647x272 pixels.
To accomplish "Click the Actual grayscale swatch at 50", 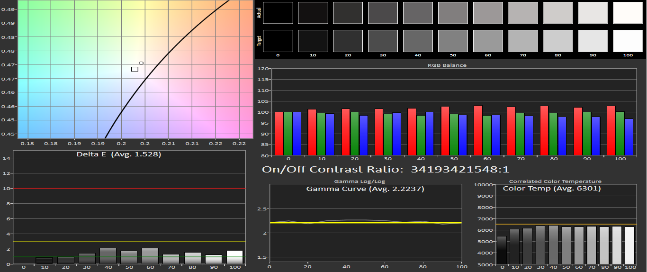I will tap(453, 13).
